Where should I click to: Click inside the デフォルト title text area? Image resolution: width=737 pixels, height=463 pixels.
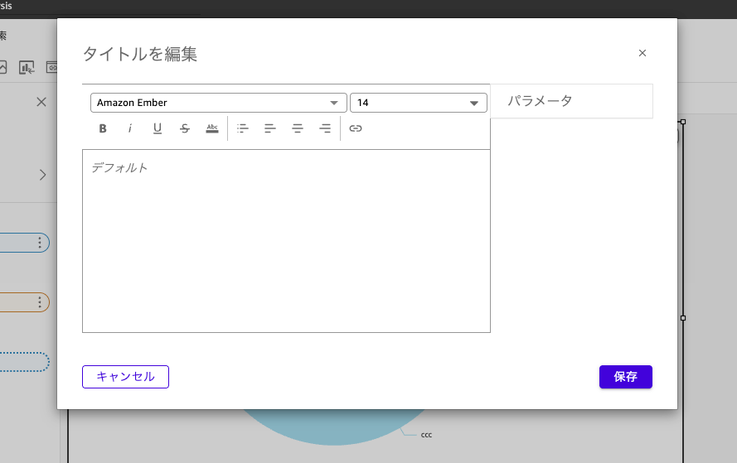286,240
